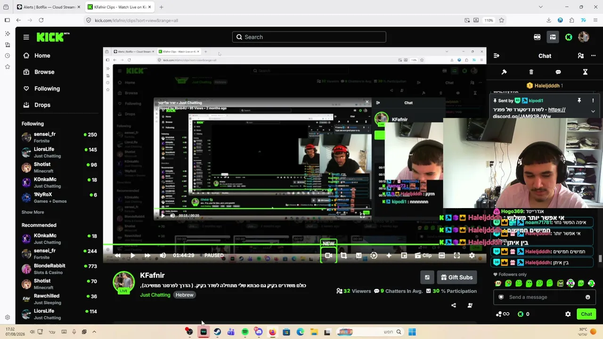Click the Just Chatting category link
Image resolution: width=603 pixels, height=339 pixels.
tap(155, 295)
